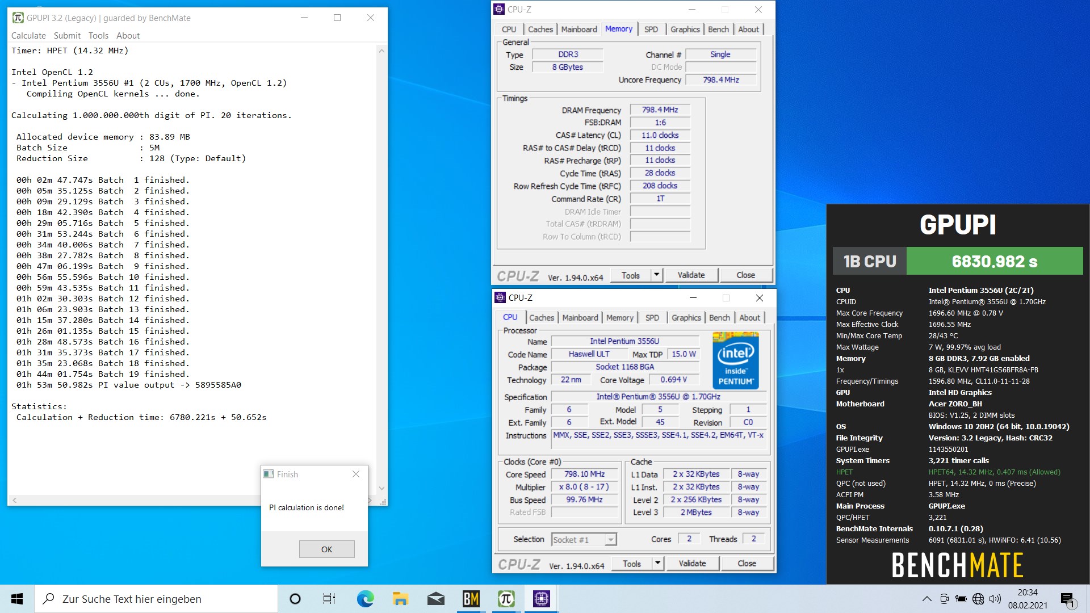Click the Core Speed 798.10 MHz value
Viewport: 1090px width, 613px height.
click(585, 474)
